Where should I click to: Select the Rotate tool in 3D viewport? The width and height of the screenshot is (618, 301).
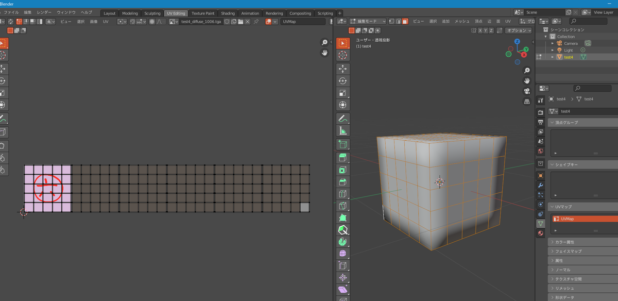pyautogui.click(x=343, y=81)
